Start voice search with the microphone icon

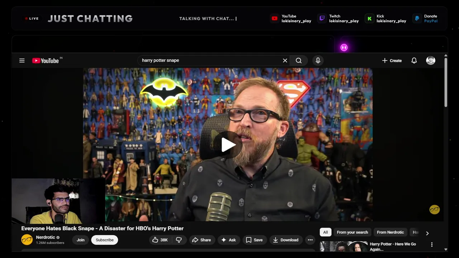(318, 61)
